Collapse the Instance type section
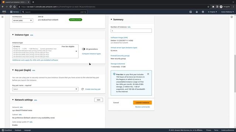 pyautogui.click(x=13, y=35)
